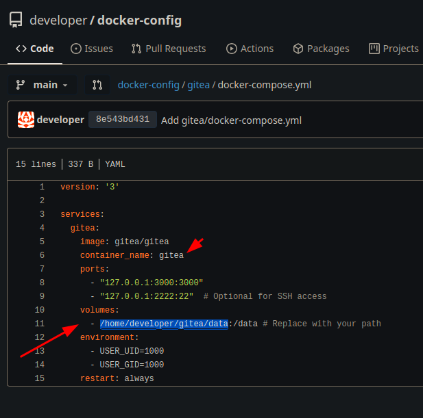Click '# Replace with your path' comment
Screen dimensions: 423x418
point(322,324)
